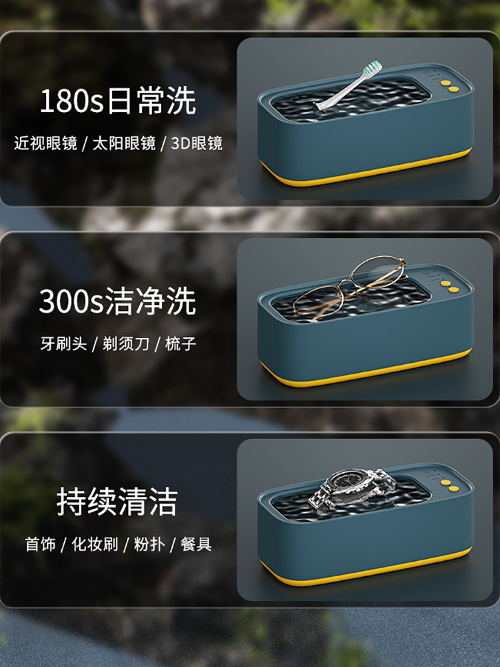Click the 化妆刷 label
This screenshot has height=667, width=500.
click(x=95, y=544)
